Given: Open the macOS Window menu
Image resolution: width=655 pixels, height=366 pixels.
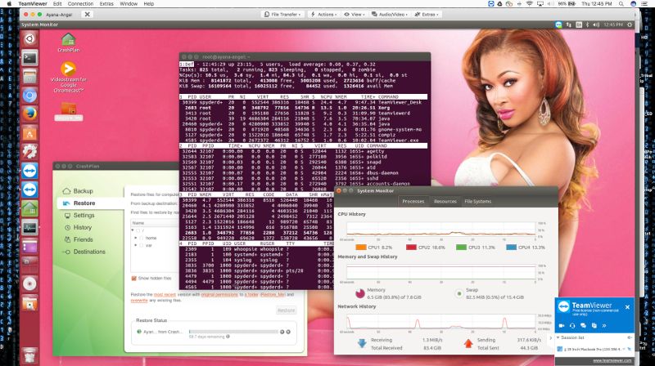Looking at the screenshot, I should coord(129,4).
